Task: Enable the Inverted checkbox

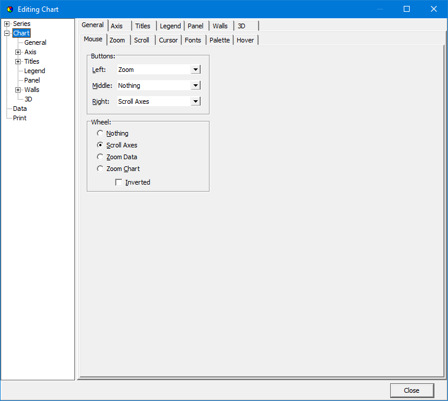Action: (x=119, y=183)
